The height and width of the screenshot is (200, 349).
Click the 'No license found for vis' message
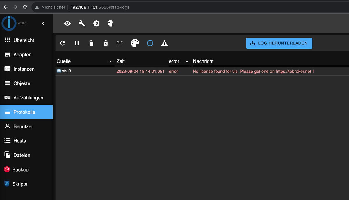[x=253, y=71]
